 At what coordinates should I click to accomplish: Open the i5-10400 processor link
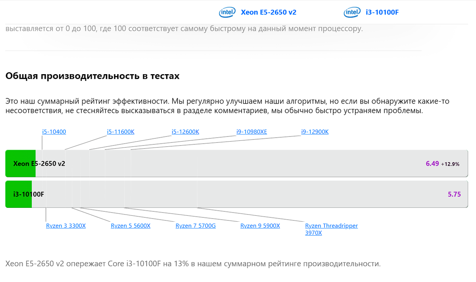[x=54, y=132]
